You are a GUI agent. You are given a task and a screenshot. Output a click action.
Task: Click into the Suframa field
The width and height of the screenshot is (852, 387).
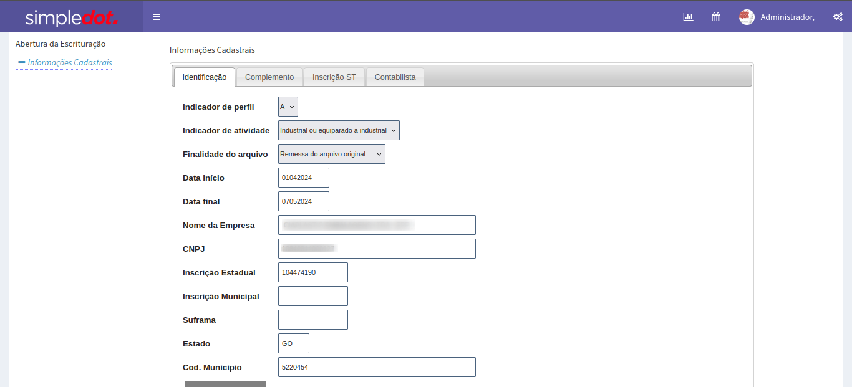pos(312,320)
